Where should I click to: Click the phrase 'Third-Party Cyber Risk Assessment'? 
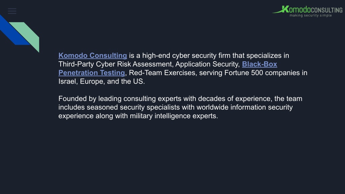click(x=115, y=64)
